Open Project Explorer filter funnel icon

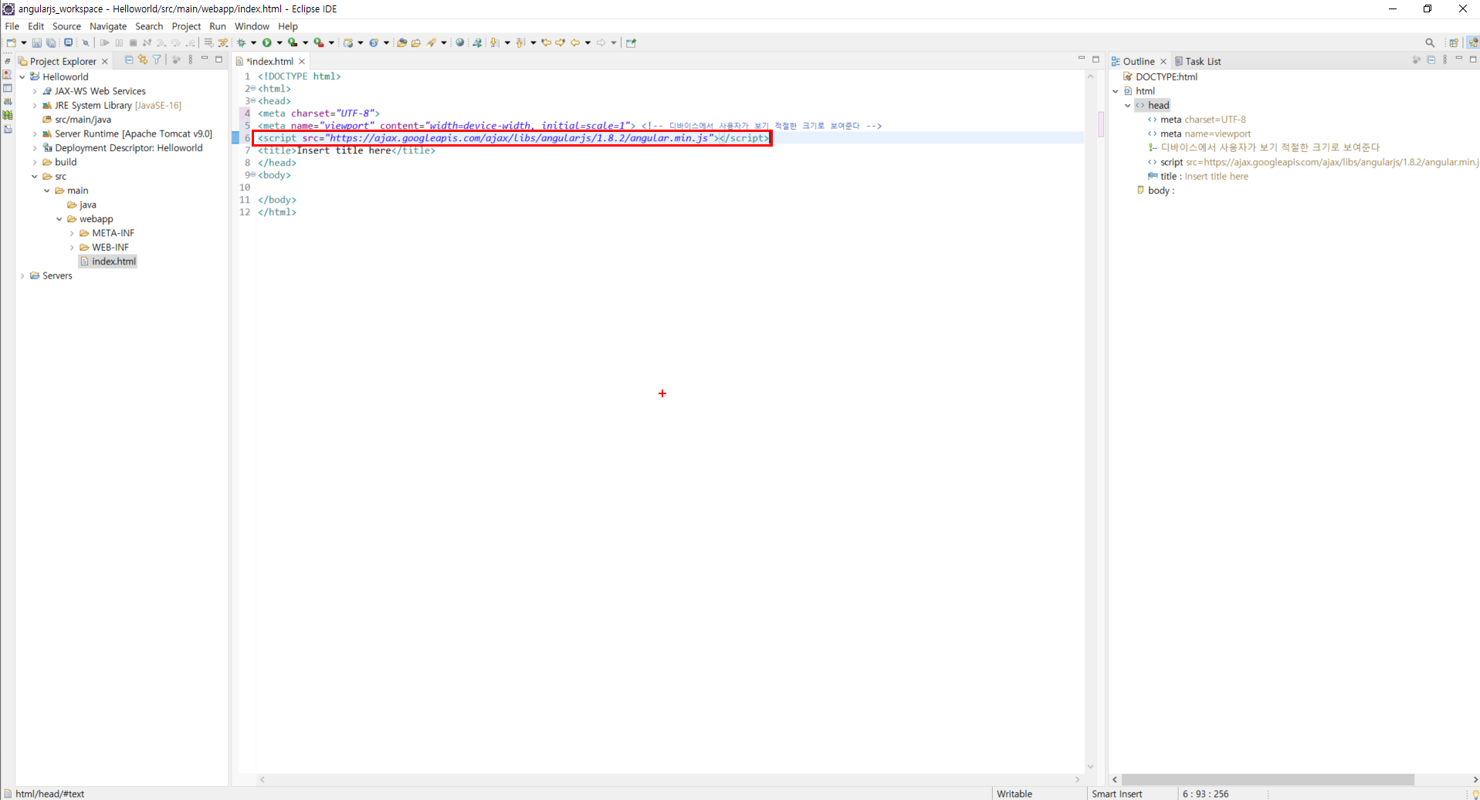tap(157, 60)
